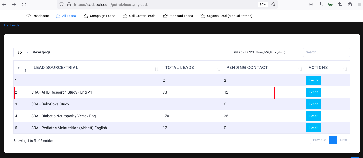The height and width of the screenshot is (158, 363).
Task: Click the List Leads breadcrumb link
Action: pos(12,25)
